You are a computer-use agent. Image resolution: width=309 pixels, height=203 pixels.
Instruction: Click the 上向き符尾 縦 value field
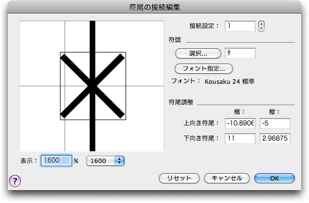[x=275, y=123]
